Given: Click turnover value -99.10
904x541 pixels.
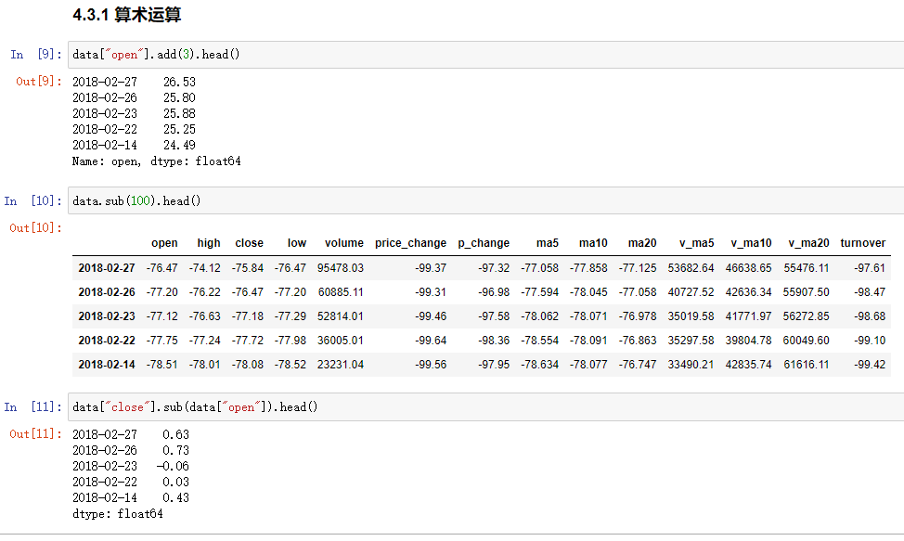Looking at the screenshot, I should [x=870, y=341].
